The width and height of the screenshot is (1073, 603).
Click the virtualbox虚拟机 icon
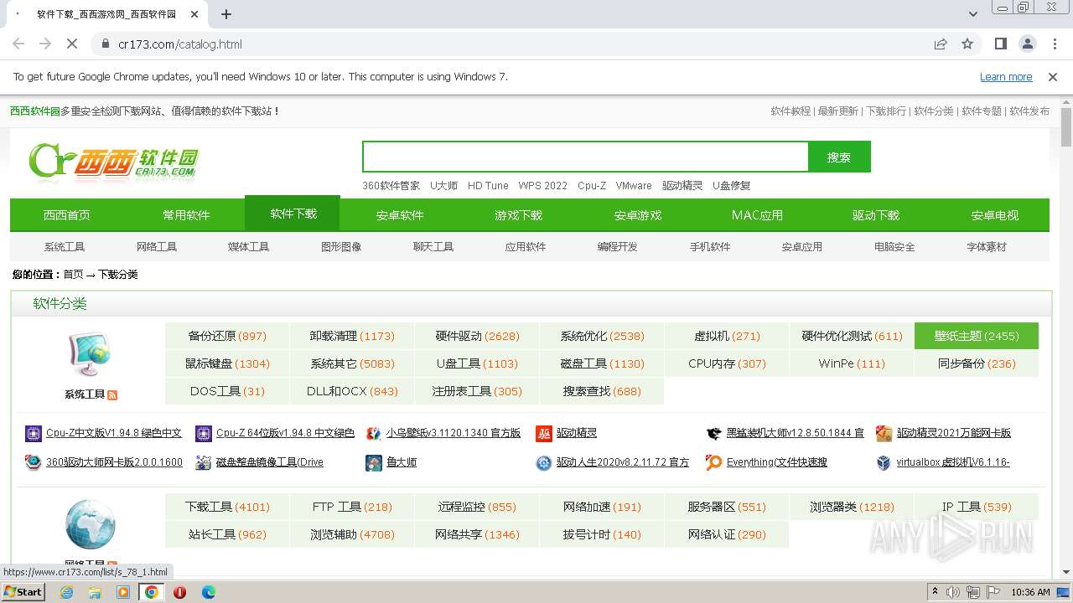884,462
